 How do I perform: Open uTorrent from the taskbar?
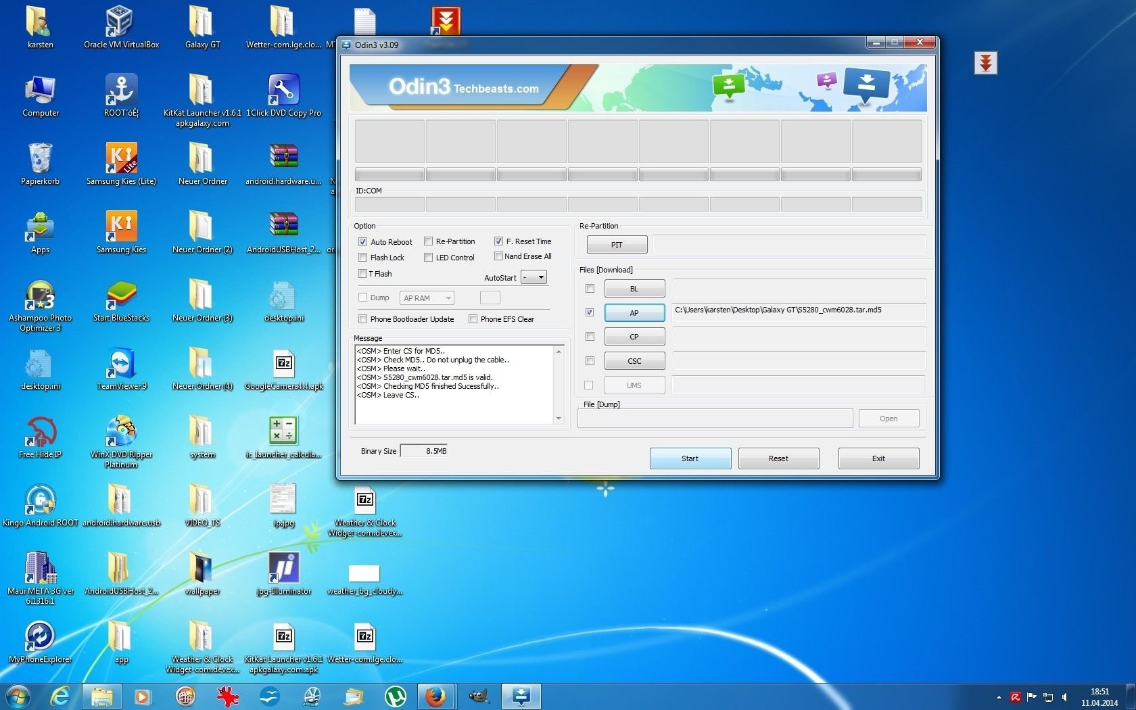pyautogui.click(x=396, y=696)
